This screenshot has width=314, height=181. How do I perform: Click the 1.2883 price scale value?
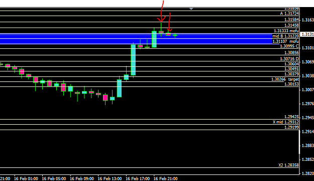[x=308, y=145]
